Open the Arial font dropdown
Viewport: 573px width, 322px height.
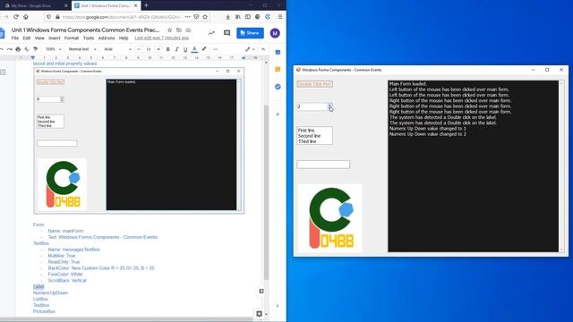tap(117, 49)
